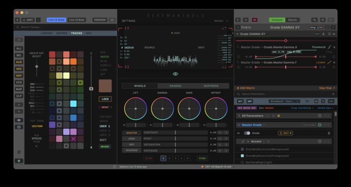Image resolution: width=351 pixels, height=187 pixels.
Task: Open the Standard: Fact... dropdown
Action: [284, 102]
